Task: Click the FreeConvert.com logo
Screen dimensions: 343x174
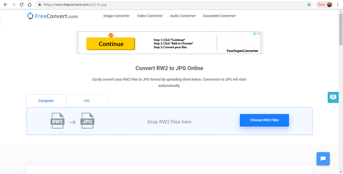Action: [52, 16]
